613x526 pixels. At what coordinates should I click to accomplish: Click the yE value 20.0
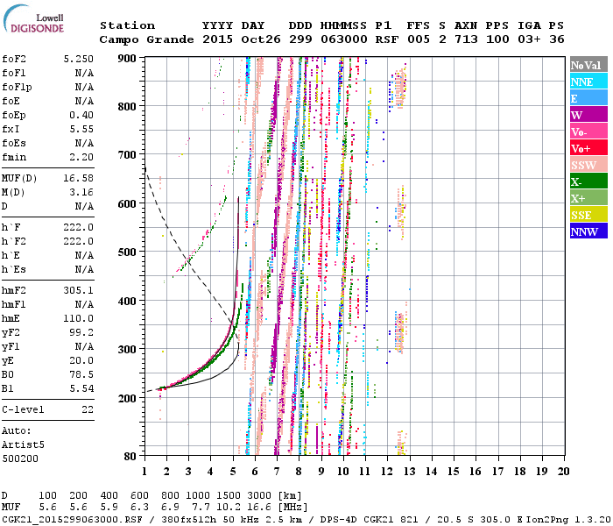point(81,360)
